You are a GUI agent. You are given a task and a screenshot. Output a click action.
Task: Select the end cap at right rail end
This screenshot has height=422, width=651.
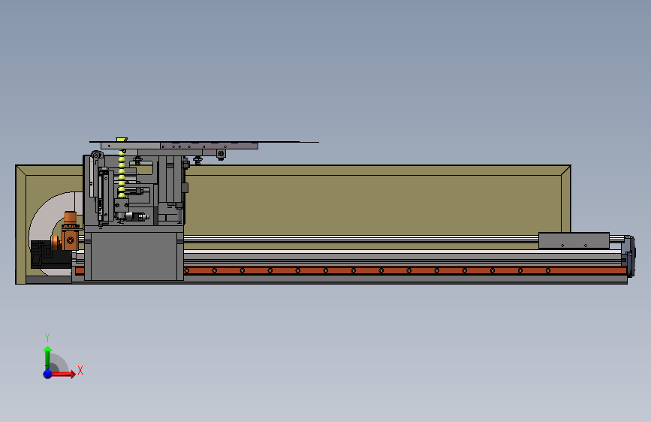tap(629, 255)
